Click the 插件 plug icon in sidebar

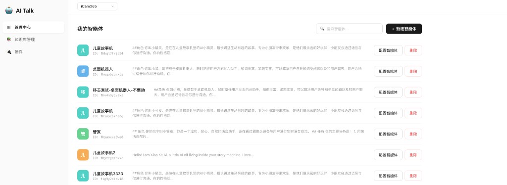click(9, 51)
